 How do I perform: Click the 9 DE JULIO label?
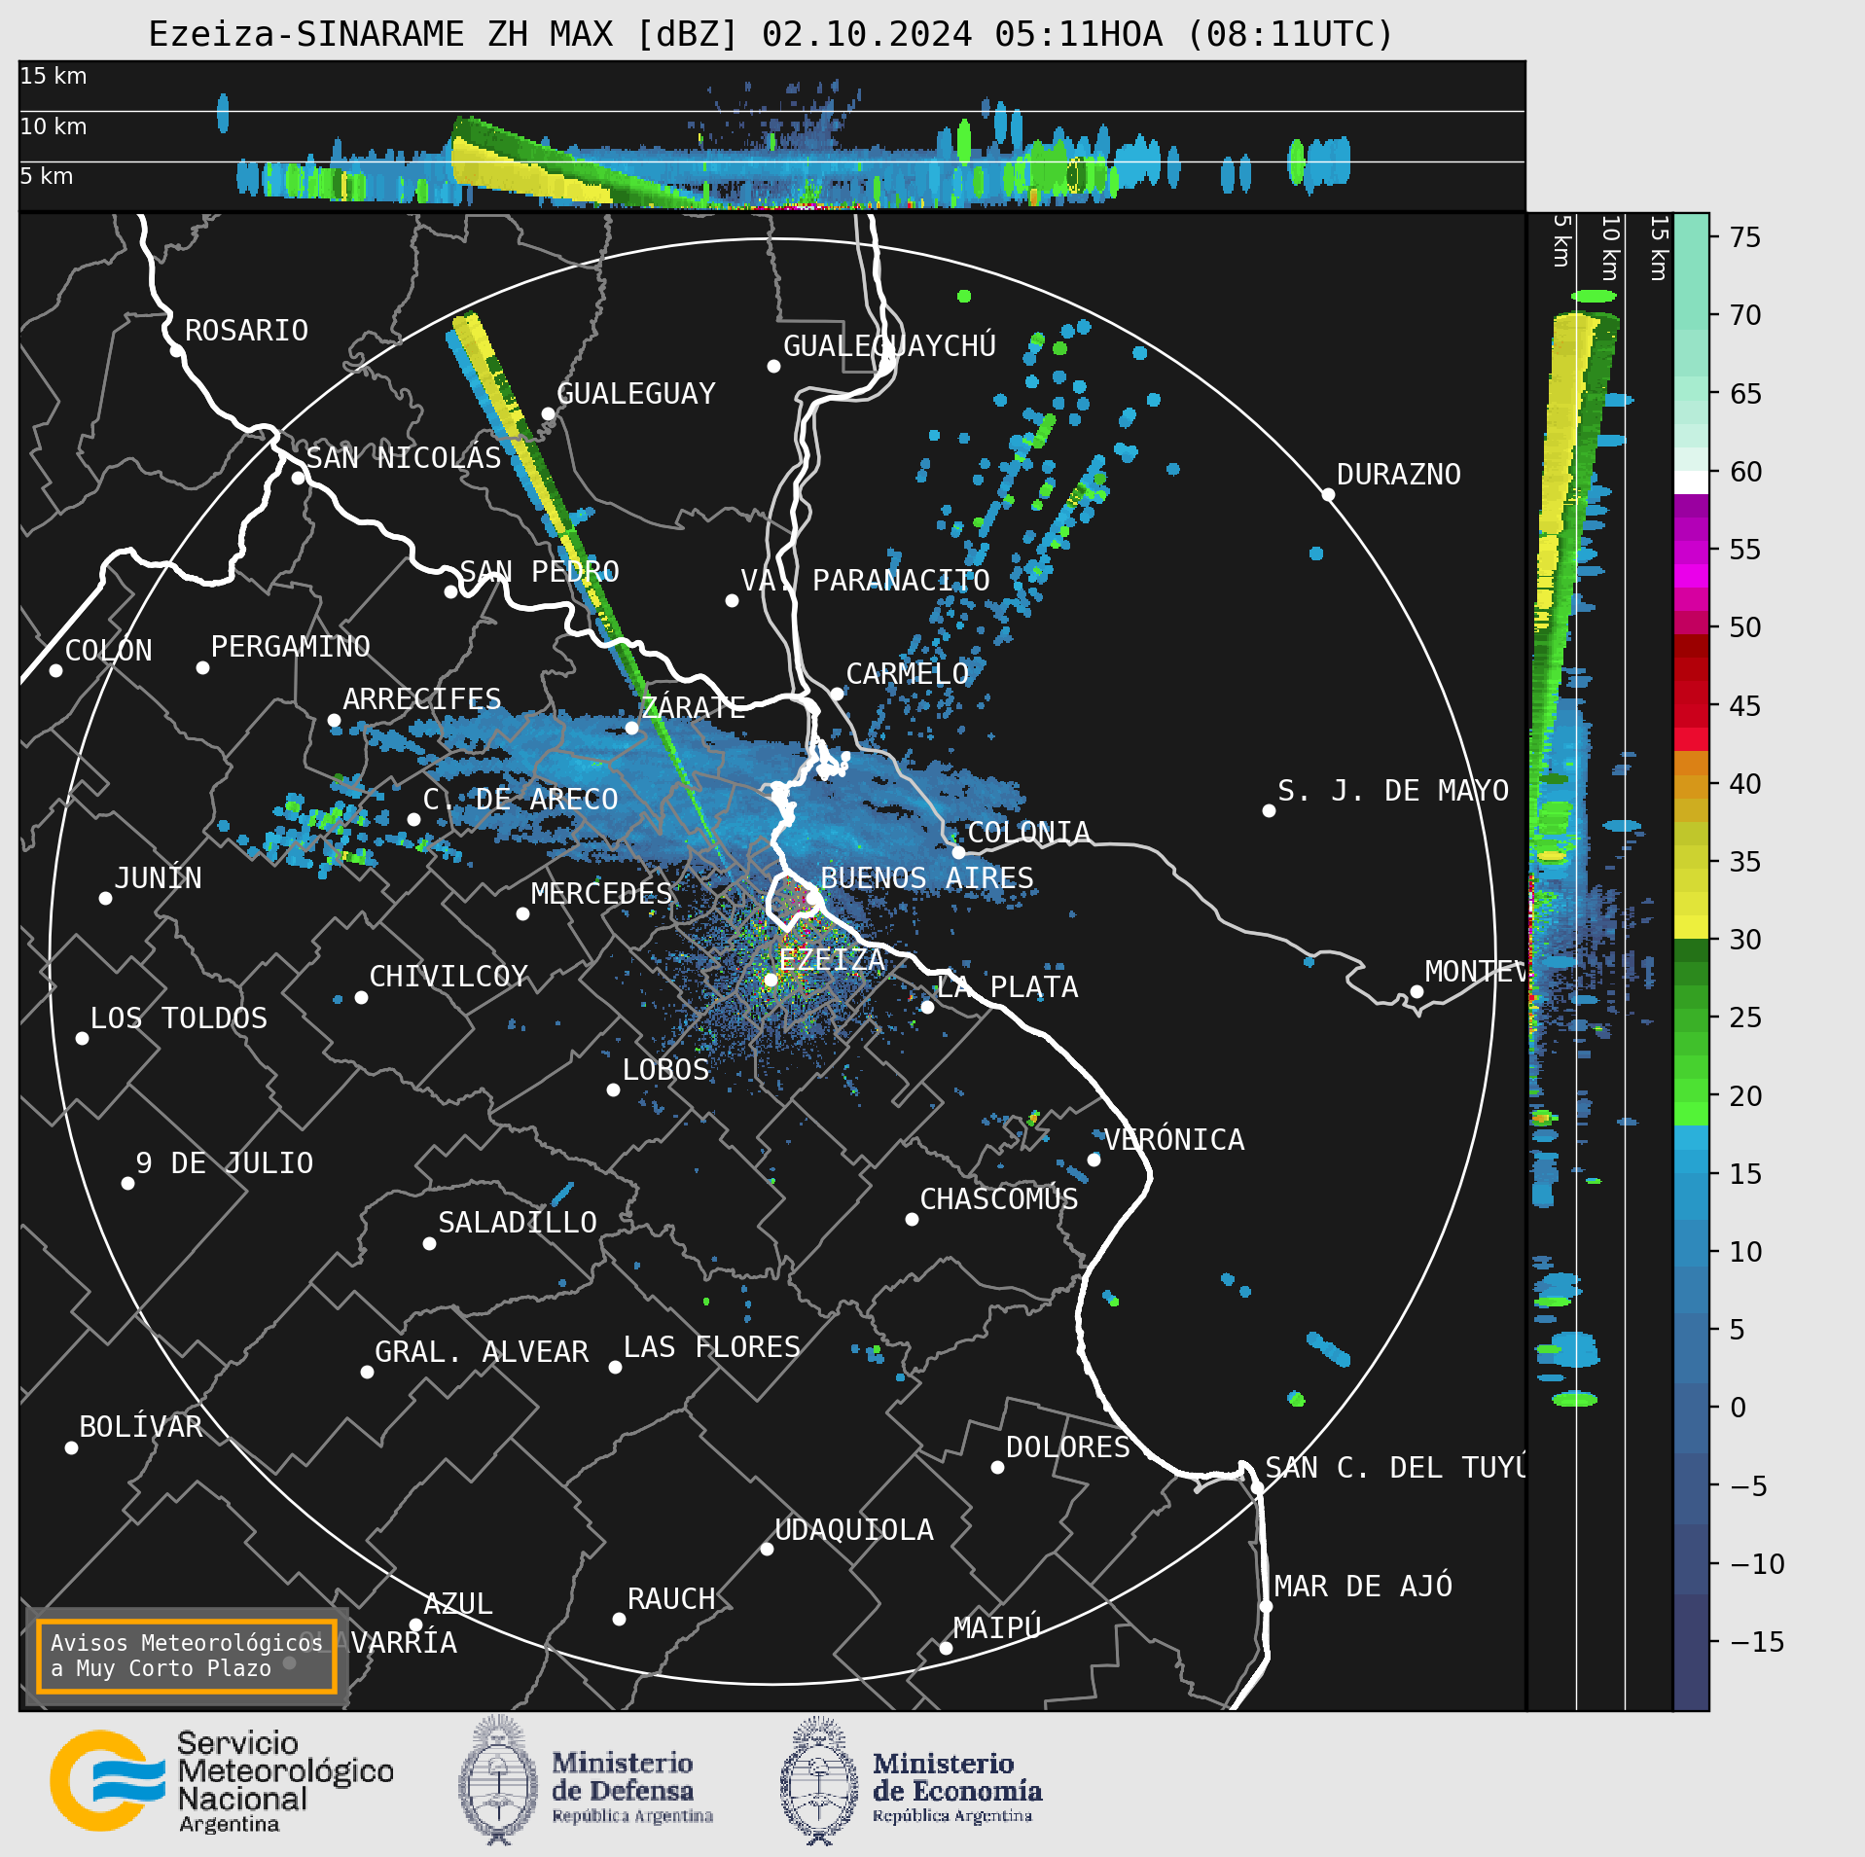click(225, 1163)
